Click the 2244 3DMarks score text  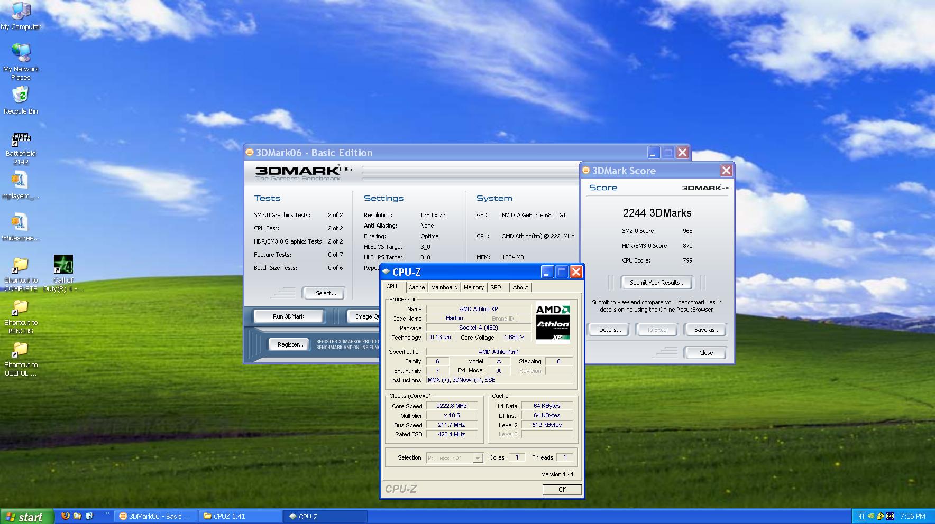tap(657, 213)
